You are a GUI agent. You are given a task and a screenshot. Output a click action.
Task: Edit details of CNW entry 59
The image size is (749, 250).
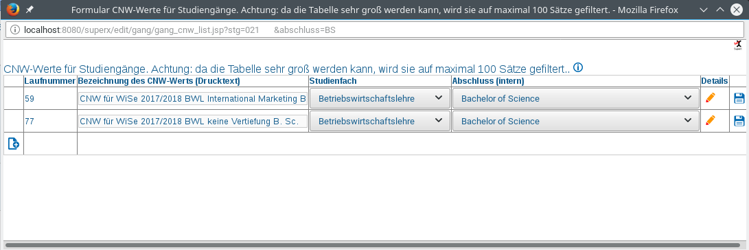point(711,98)
